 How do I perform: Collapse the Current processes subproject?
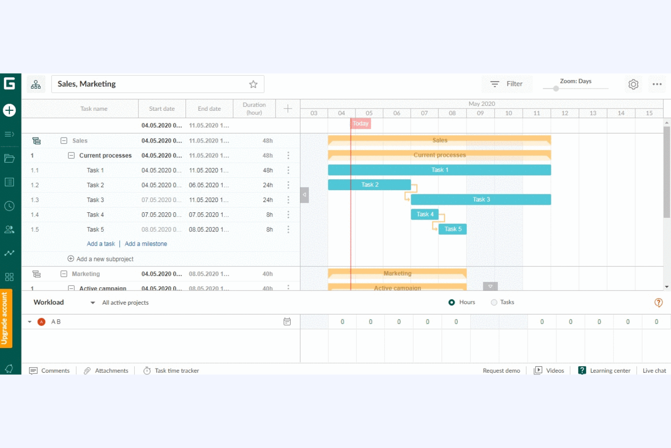(x=71, y=155)
